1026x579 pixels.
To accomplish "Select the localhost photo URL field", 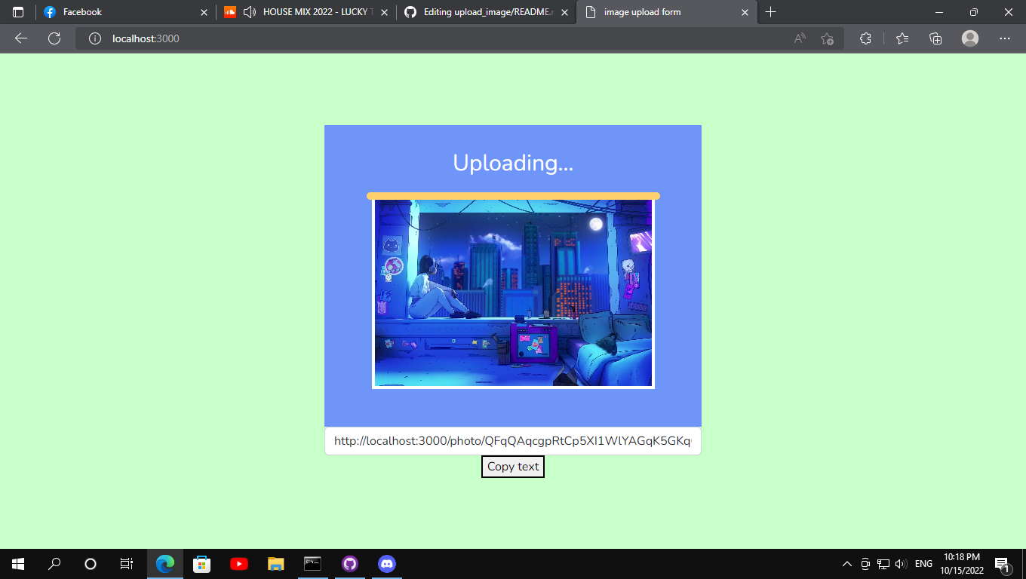I will 513,440.
